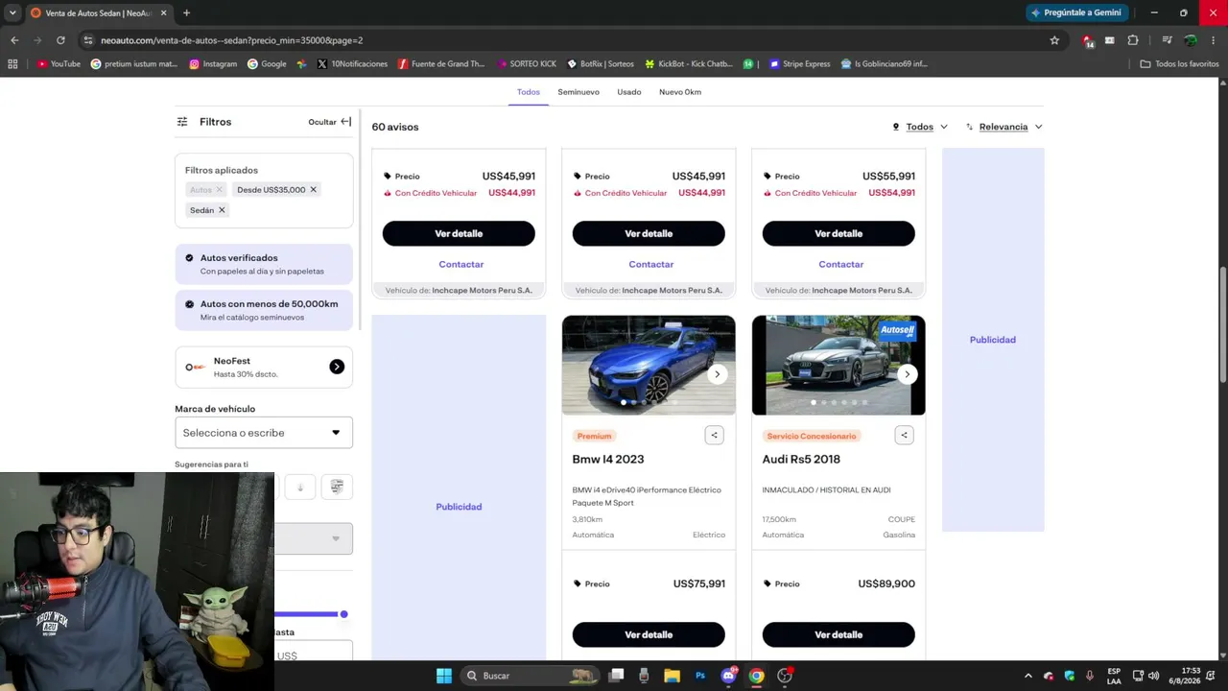
Task: Open the tab search dropdown arrow
Action: [x=12, y=12]
